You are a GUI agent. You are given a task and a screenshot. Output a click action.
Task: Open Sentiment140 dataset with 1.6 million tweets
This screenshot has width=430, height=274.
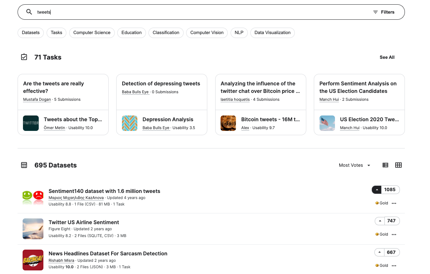click(104, 191)
